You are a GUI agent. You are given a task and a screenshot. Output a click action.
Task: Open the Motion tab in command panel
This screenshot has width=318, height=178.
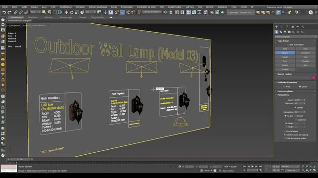coord(293,27)
